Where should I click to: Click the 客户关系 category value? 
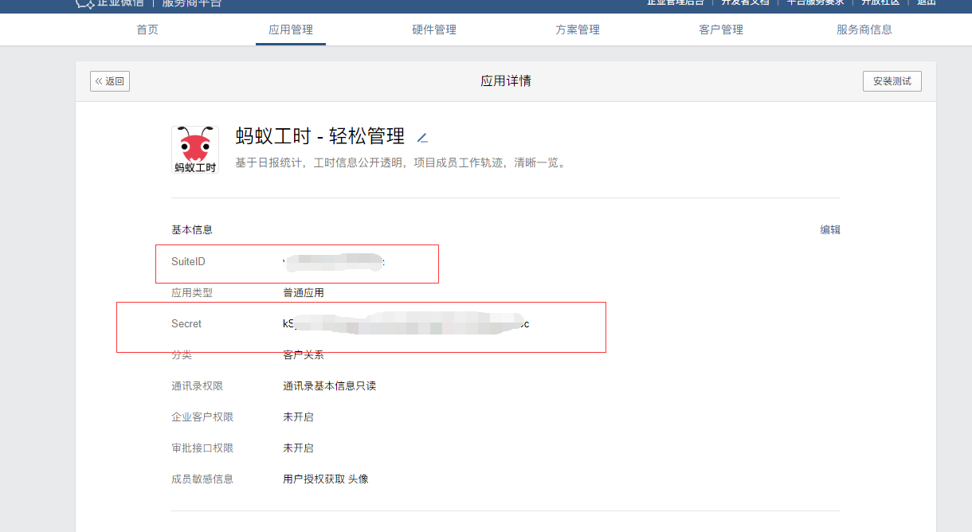(x=304, y=355)
